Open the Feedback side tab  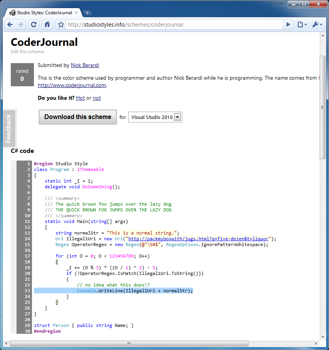[9, 128]
